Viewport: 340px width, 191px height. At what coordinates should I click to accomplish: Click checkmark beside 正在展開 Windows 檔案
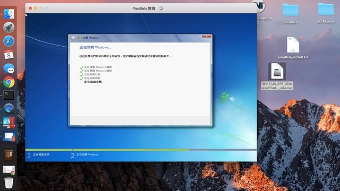point(81,71)
